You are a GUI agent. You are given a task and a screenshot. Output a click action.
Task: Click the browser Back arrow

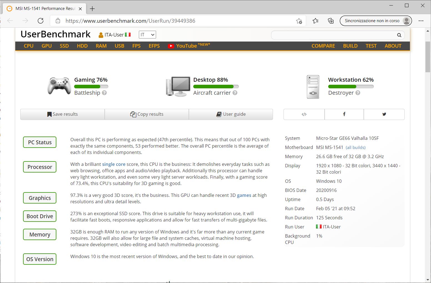click(10, 21)
